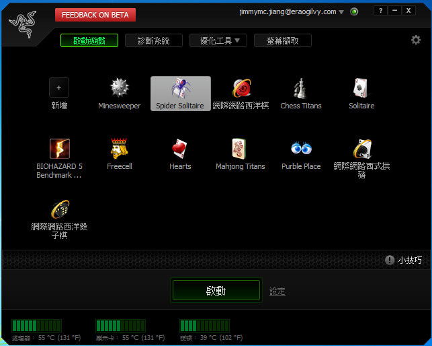432x346 pixels.
Task: Open help with the question mark button
Action: 380,11
